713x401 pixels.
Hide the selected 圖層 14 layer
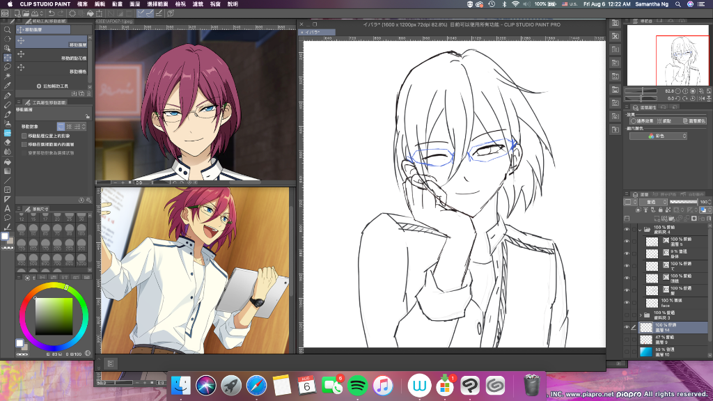[x=627, y=327]
